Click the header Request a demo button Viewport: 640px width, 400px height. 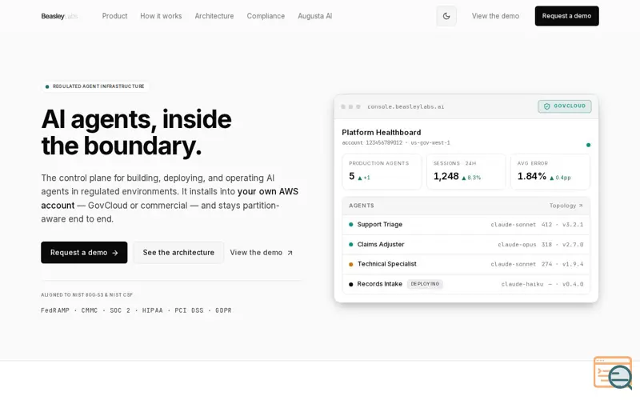coord(566,16)
